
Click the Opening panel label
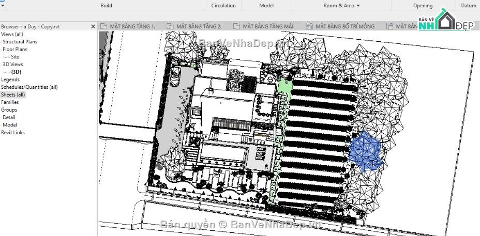click(x=423, y=6)
